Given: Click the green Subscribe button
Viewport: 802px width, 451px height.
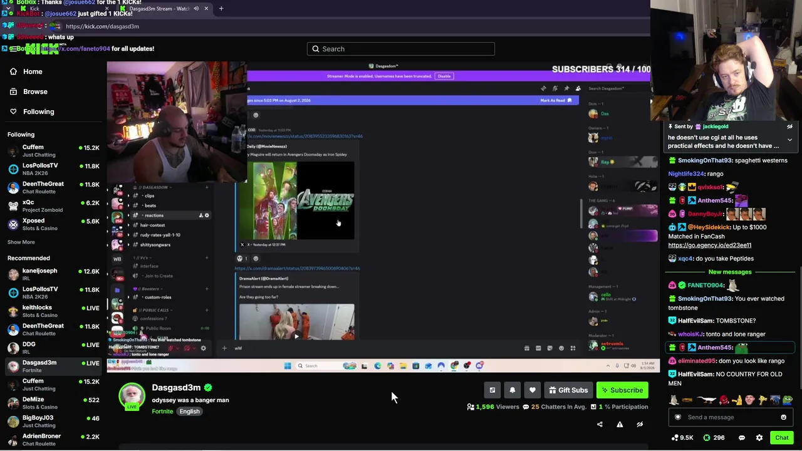Looking at the screenshot, I should tap(622, 390).
